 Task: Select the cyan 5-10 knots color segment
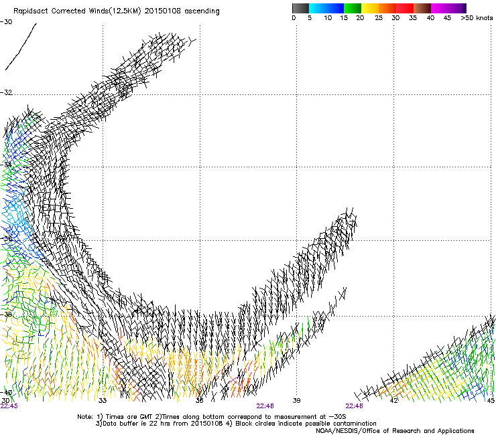[318, 8]
